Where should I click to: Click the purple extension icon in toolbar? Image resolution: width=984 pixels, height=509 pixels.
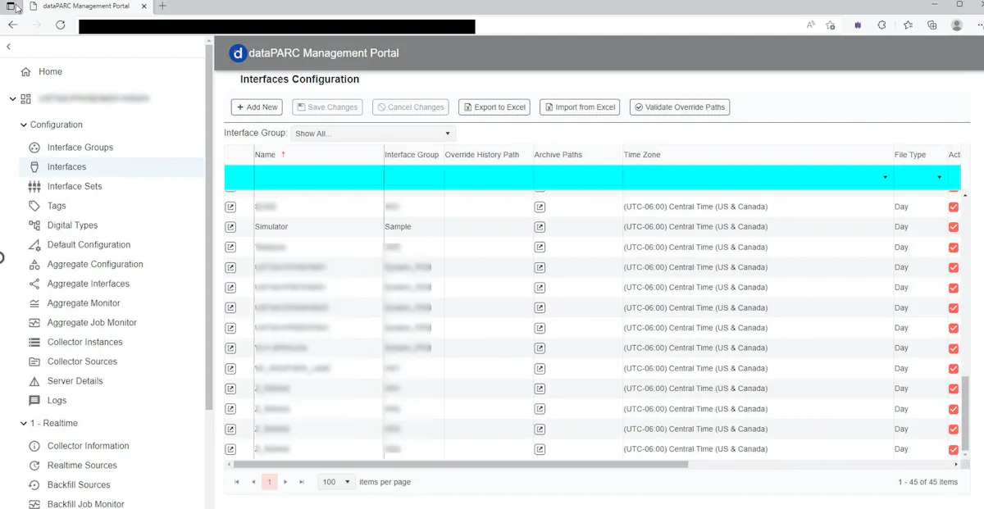coord(858,25)
